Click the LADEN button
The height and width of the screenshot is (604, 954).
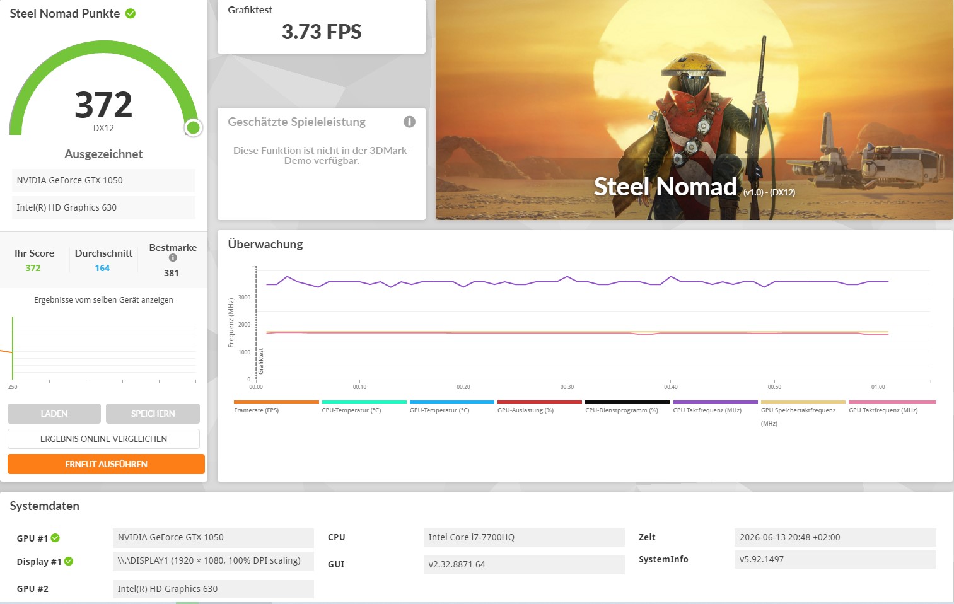tap(54, 414)
